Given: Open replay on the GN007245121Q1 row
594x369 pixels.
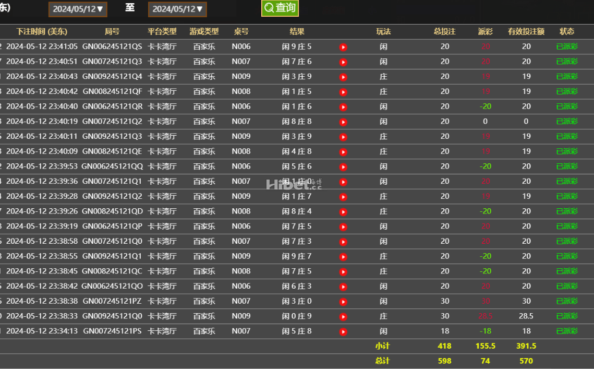Looking at the screenshot, I should 343,182.
